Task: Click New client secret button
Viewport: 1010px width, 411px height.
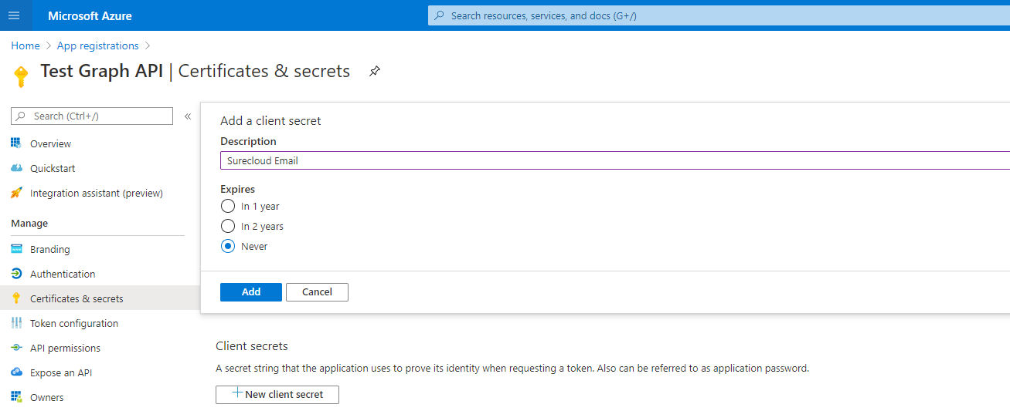Action: click(277, 394)
